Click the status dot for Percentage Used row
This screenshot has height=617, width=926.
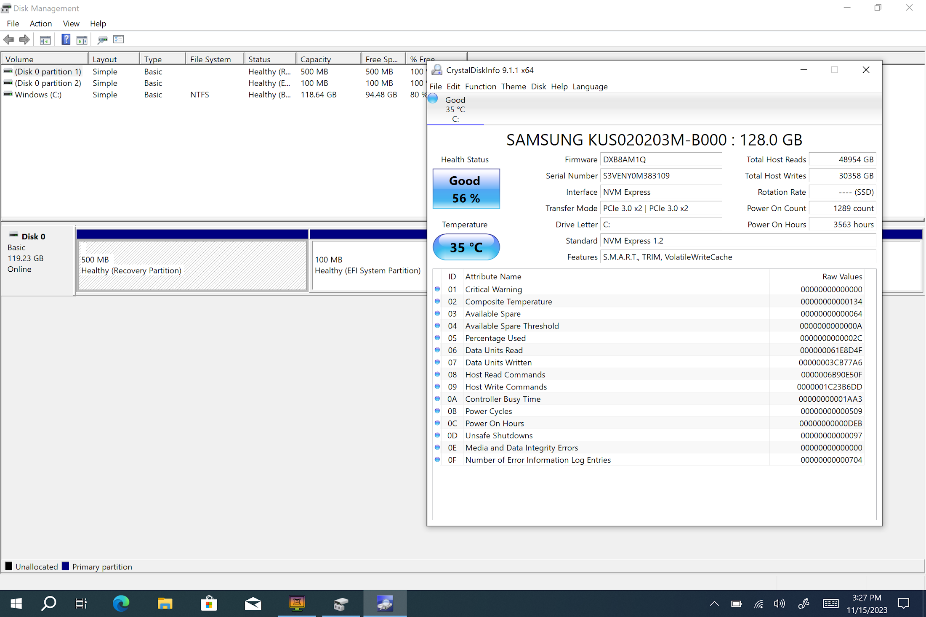[x=437, y=338]
